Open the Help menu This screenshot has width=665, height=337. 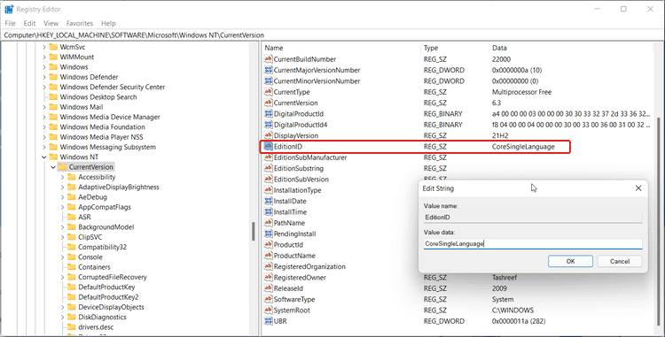(x=108, y=23)
